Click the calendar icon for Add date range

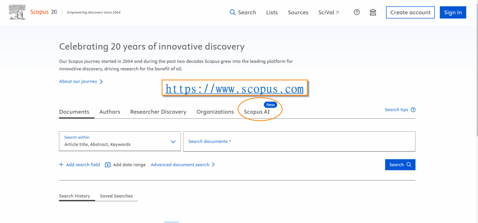108,165
